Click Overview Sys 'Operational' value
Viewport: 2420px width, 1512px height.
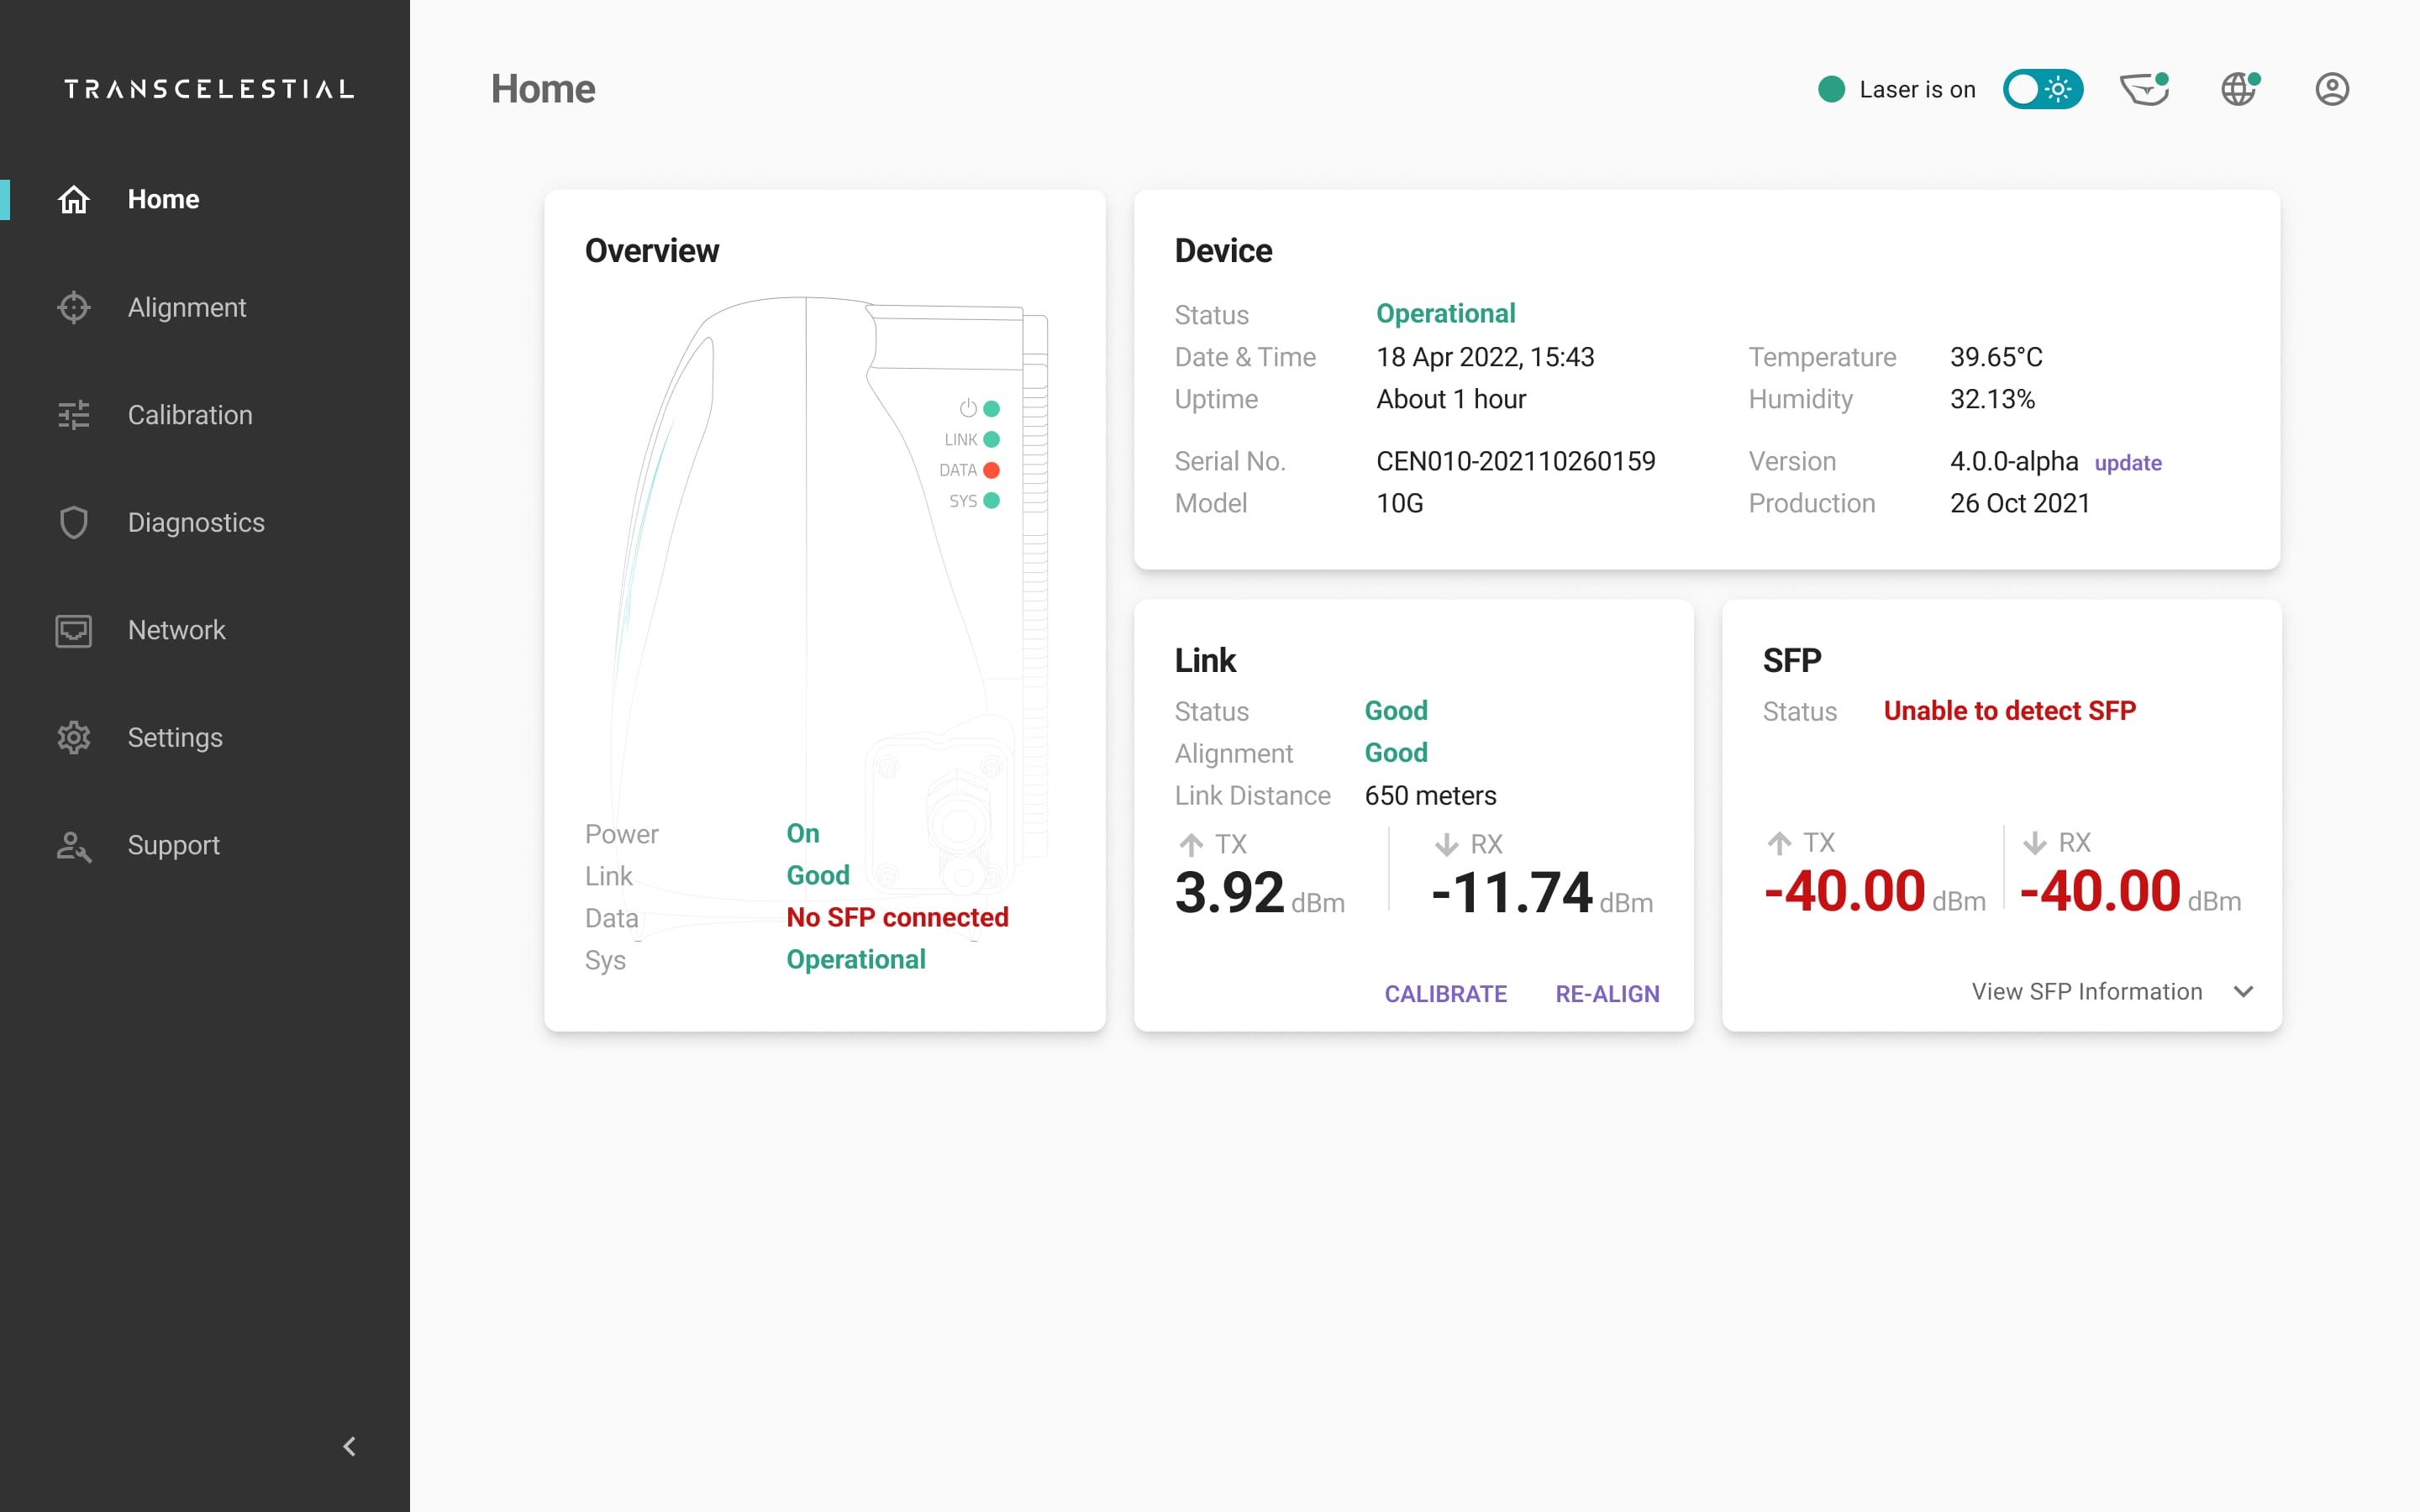point(855,959)
